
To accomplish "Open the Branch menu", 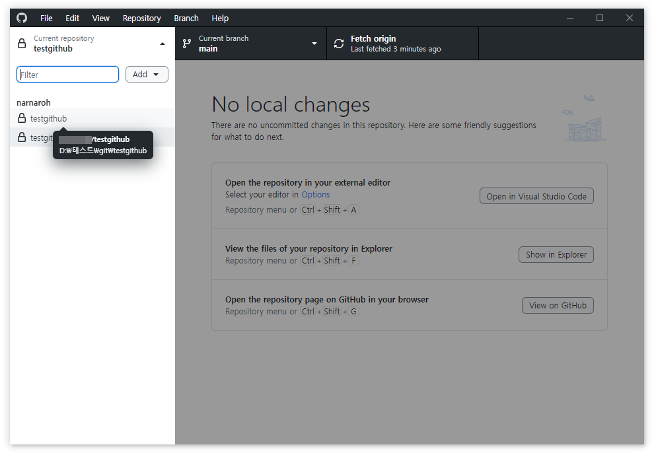I will (186, 18).
